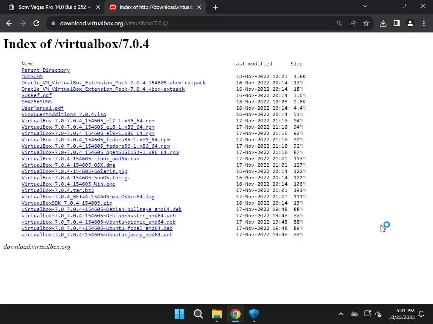433x324 pixels.
Task: Download the Ubuntu~focal_amd64.deb package
Action: click(97, 228)
